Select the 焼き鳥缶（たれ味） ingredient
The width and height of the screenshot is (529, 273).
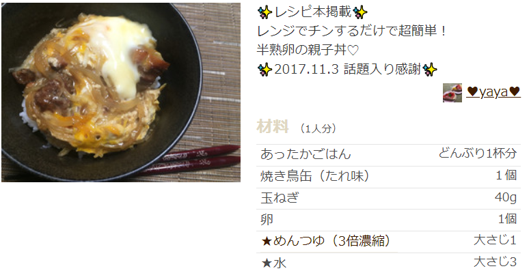[315, 176]
